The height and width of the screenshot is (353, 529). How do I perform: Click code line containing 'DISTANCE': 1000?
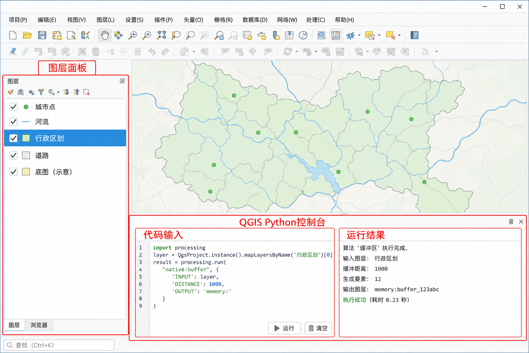coord(198,284)
